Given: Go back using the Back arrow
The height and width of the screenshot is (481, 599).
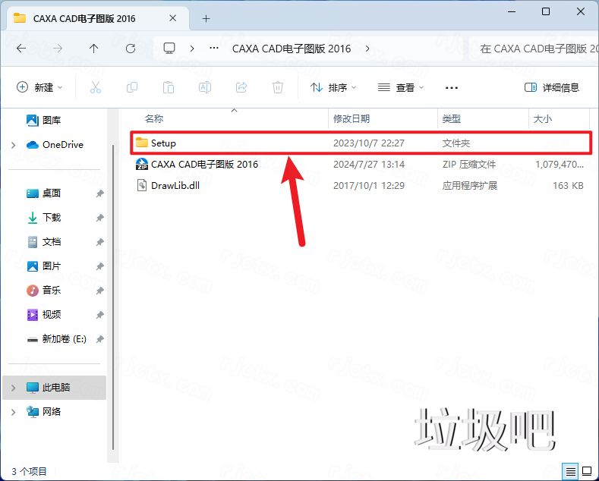Looking at the screenshot, I should click(x=21, y=49).
